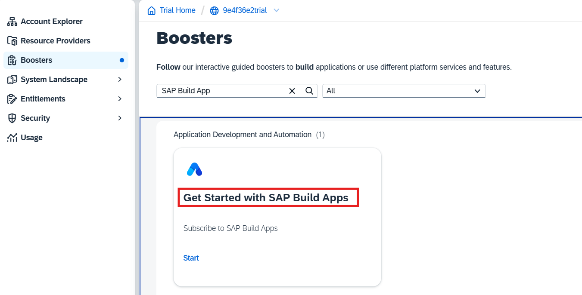This screenshot has height=295, width=582.
Task: Click the Boosters page heading
Action: point(194,38)
